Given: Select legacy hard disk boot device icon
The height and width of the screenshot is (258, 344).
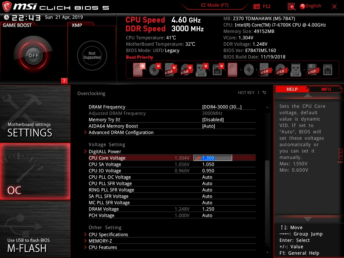Looking at the screenshot, I should [x=232, y=70].
